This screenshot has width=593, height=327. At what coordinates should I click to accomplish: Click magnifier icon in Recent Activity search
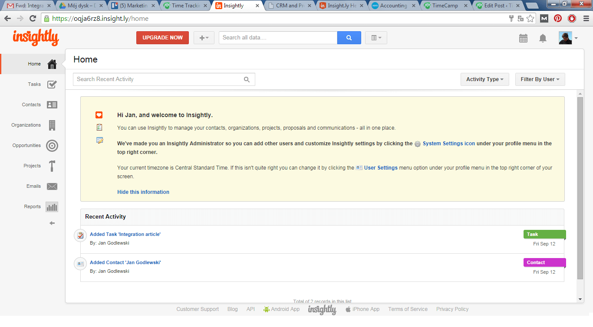247,79
